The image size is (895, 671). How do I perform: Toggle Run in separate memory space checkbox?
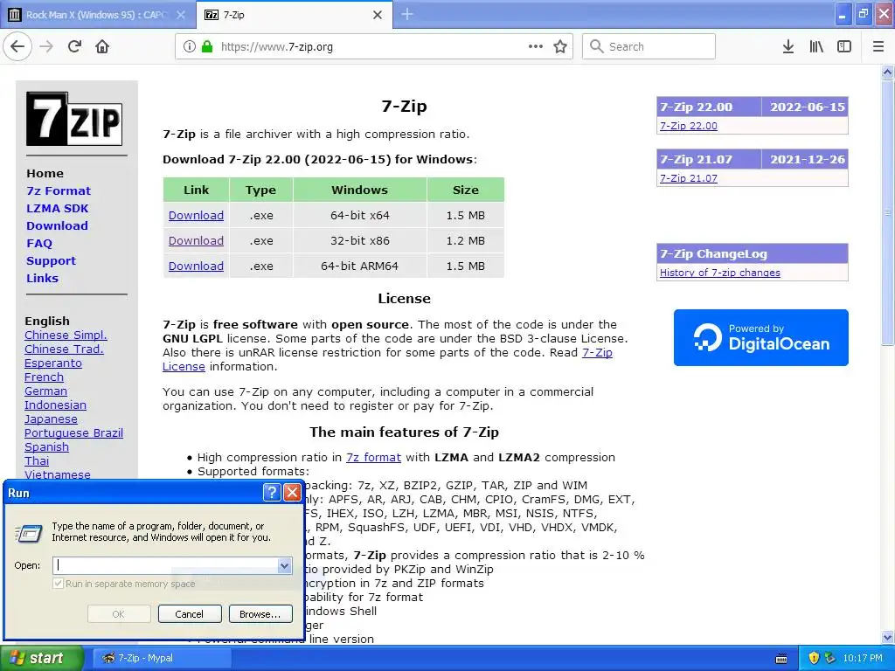point(58,583)
